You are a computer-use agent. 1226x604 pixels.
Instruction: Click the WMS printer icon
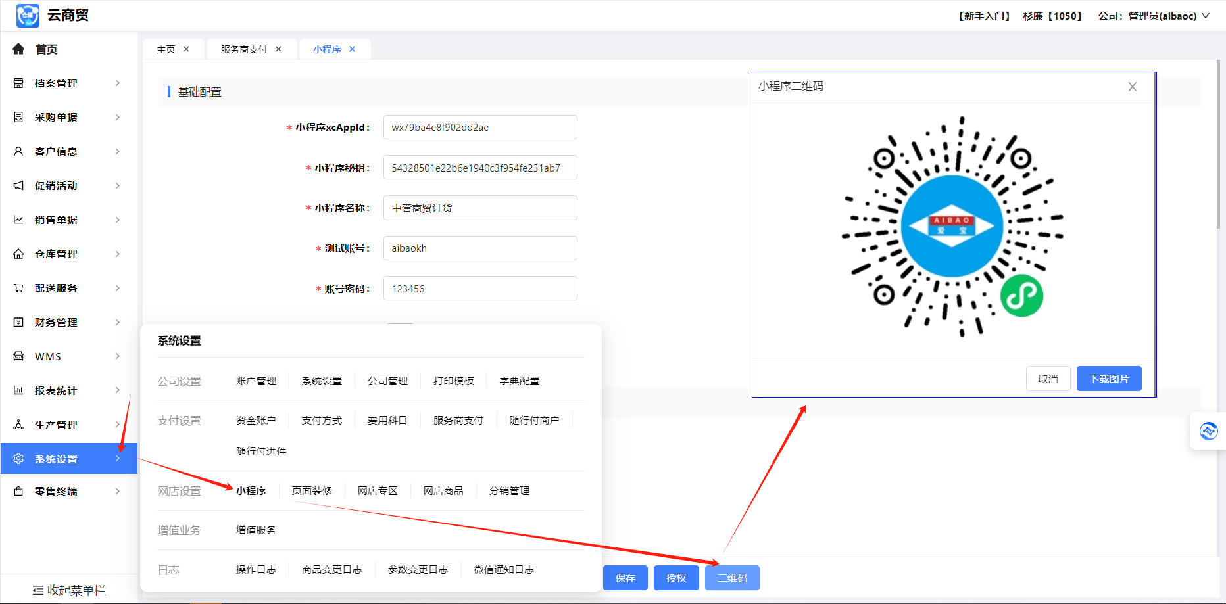[18, 356]
